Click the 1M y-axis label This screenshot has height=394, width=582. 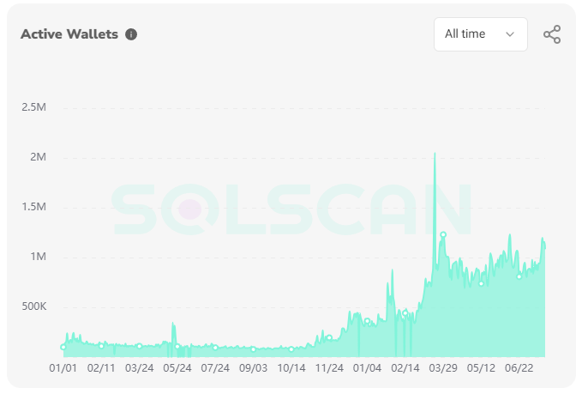tap(39, 257)
